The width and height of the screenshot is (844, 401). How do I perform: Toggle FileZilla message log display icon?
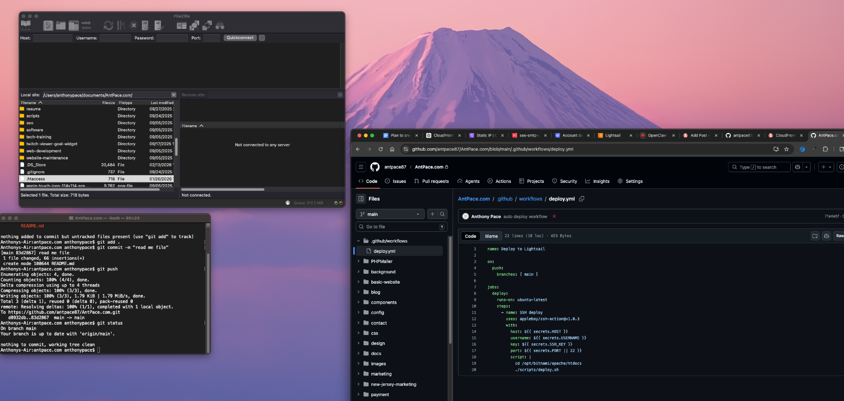click(x=48, y=25)
